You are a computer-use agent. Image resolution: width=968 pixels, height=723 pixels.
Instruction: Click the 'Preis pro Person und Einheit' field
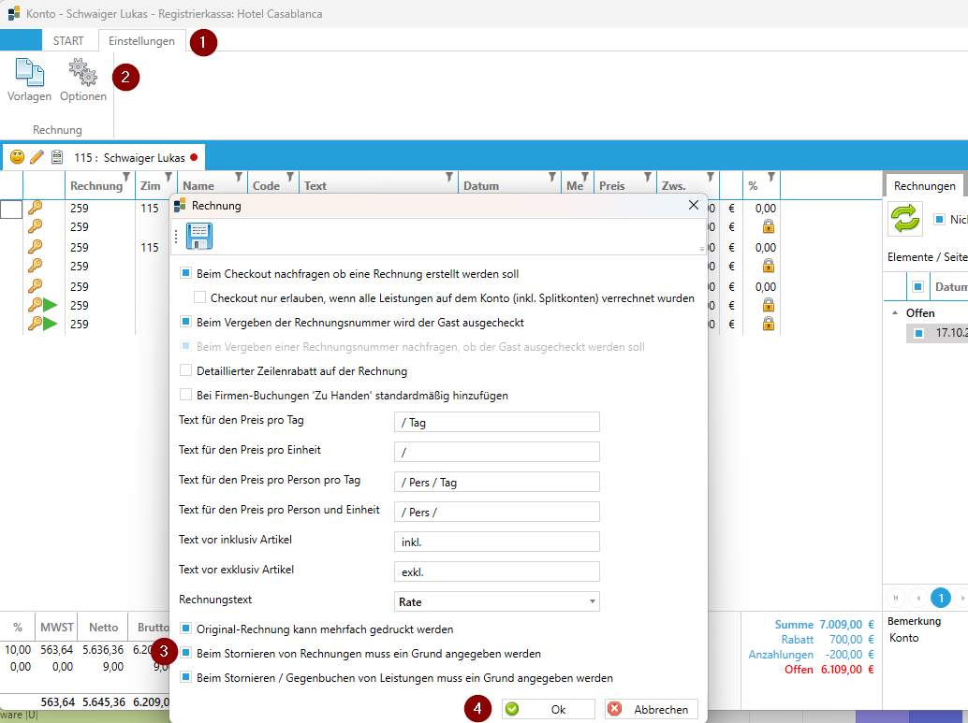[497, 512]
